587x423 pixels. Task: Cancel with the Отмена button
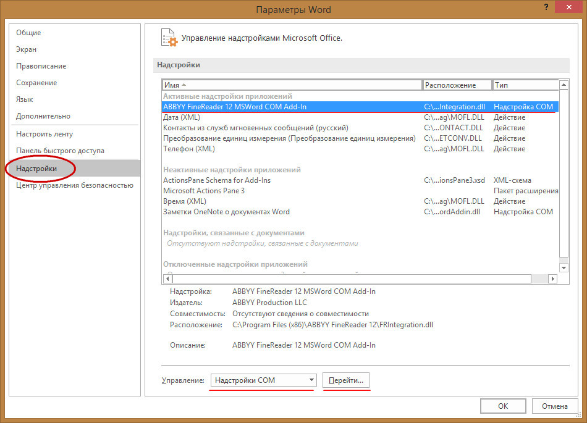pyautogui.click(x=554, y=406)
